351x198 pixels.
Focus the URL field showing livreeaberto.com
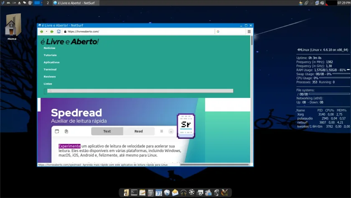point(138,32)
